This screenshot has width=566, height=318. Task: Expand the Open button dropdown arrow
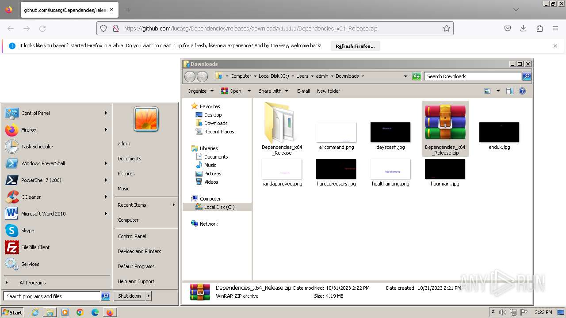tap(249, 91)
